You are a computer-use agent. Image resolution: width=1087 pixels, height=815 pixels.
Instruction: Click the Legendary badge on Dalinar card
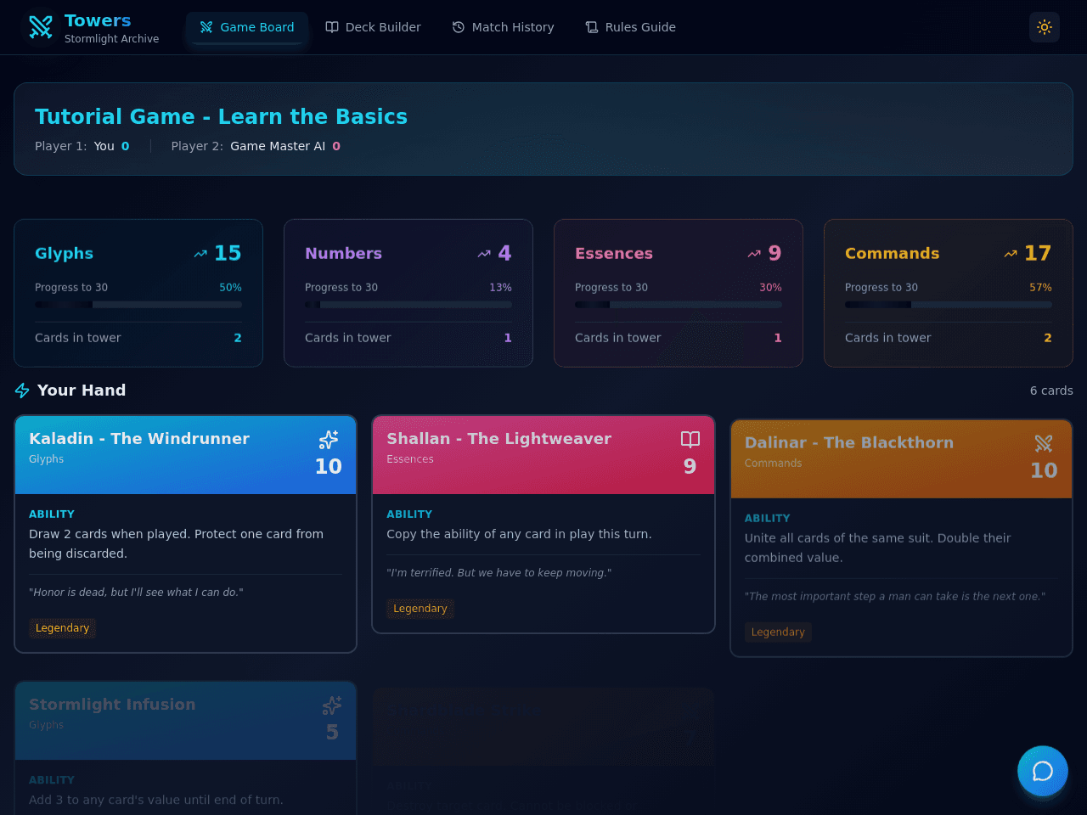point(778,632)
